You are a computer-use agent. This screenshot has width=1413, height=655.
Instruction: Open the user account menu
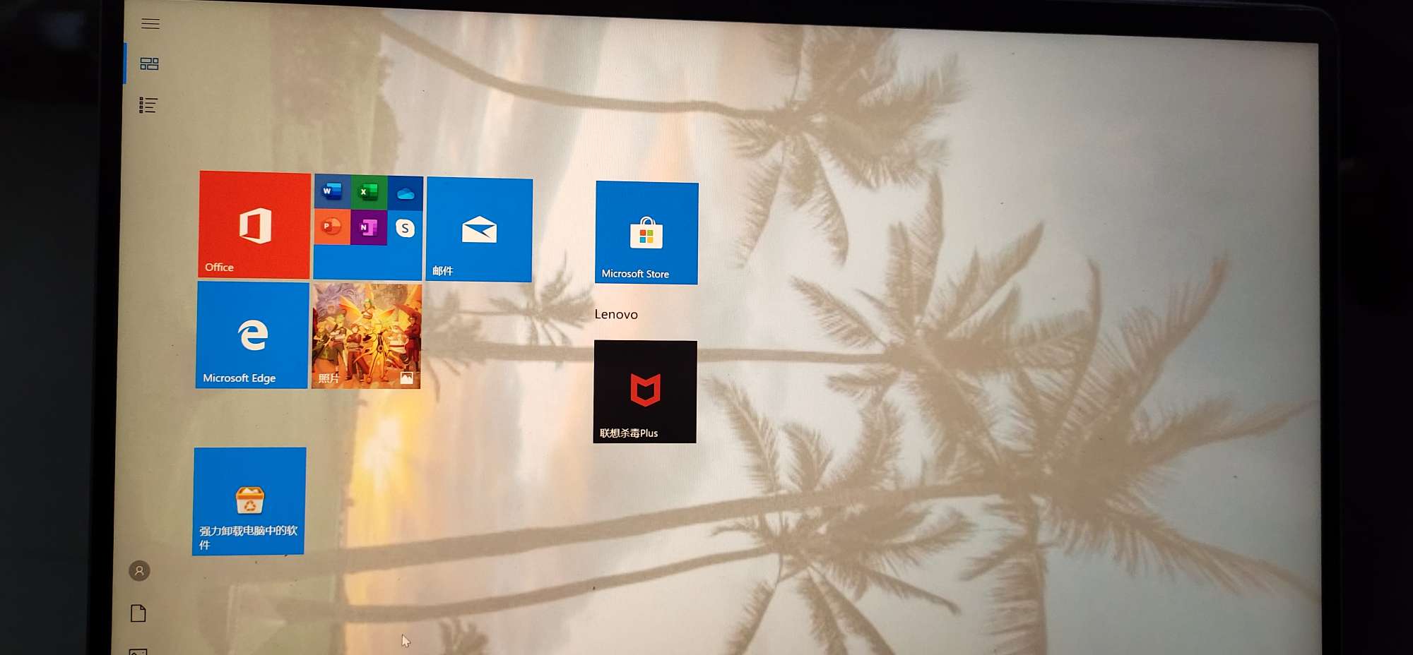139,570
